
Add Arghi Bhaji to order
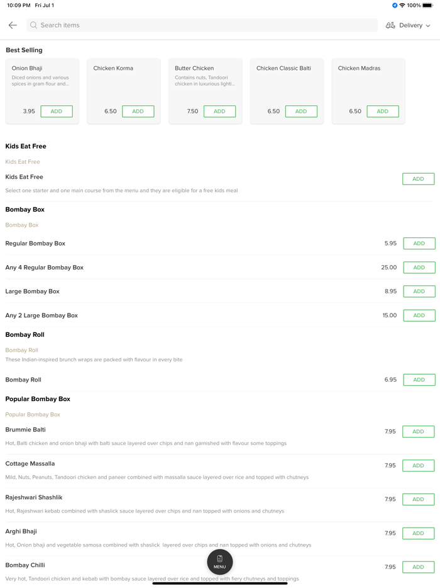[x=418, y=533]
